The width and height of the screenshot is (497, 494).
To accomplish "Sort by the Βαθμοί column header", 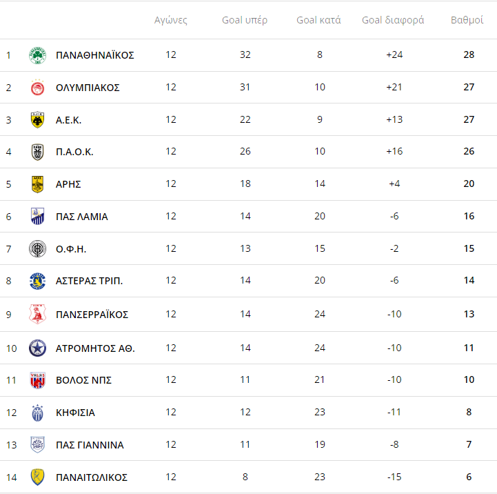I will click(467, 20).
